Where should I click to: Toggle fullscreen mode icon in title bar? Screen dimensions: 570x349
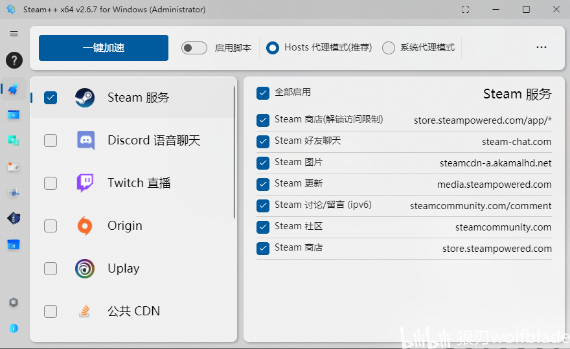point(465,10)
